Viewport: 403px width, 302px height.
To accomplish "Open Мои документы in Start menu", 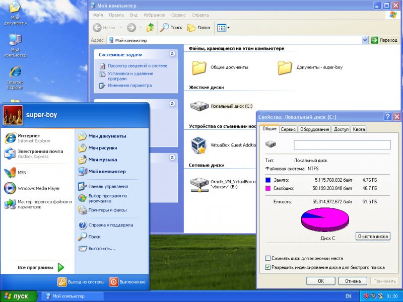I will pyautogui.click(x=102, y=136).
